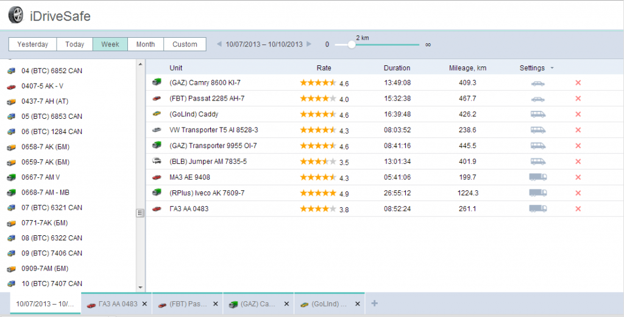Image resolution: width=624 pixels, height=317 pixels.
Task: Select unit 07 (BTC) 6321 CAN in list
Action: (51, 208)
